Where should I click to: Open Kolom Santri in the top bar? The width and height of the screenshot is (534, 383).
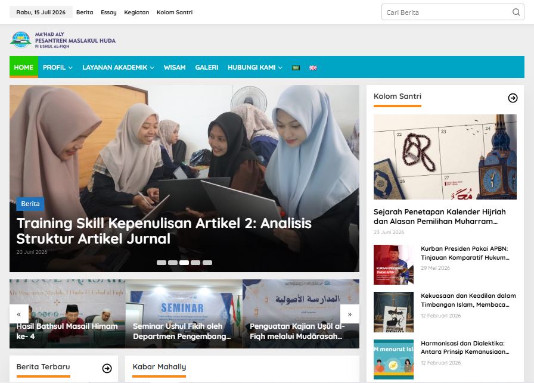175,13
